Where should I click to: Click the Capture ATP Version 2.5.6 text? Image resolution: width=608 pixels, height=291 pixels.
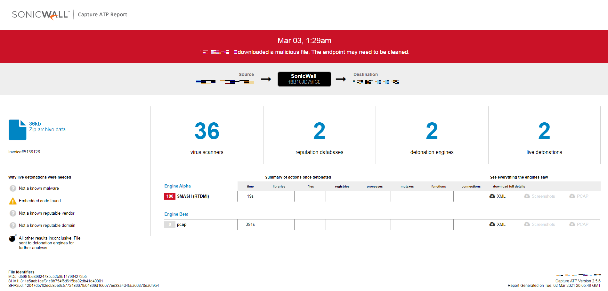tap(578, 281)
